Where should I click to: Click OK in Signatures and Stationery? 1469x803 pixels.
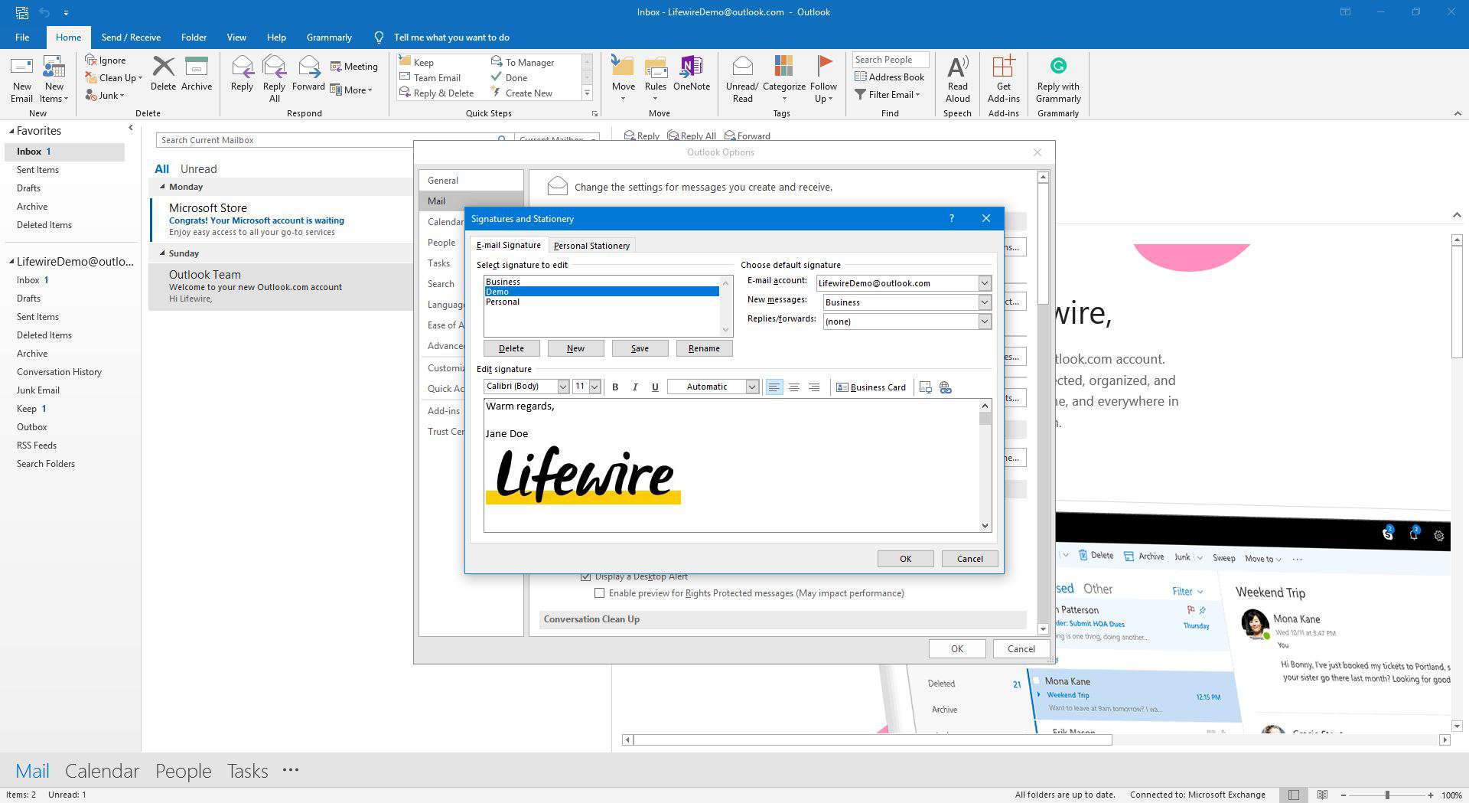905,559
